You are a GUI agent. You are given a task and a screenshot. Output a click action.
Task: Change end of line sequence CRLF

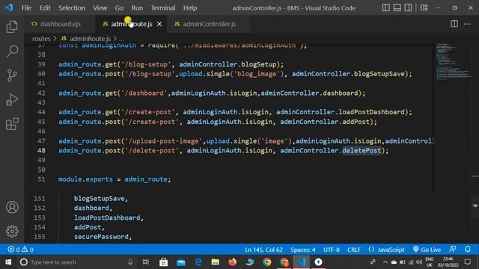[354, 250]
